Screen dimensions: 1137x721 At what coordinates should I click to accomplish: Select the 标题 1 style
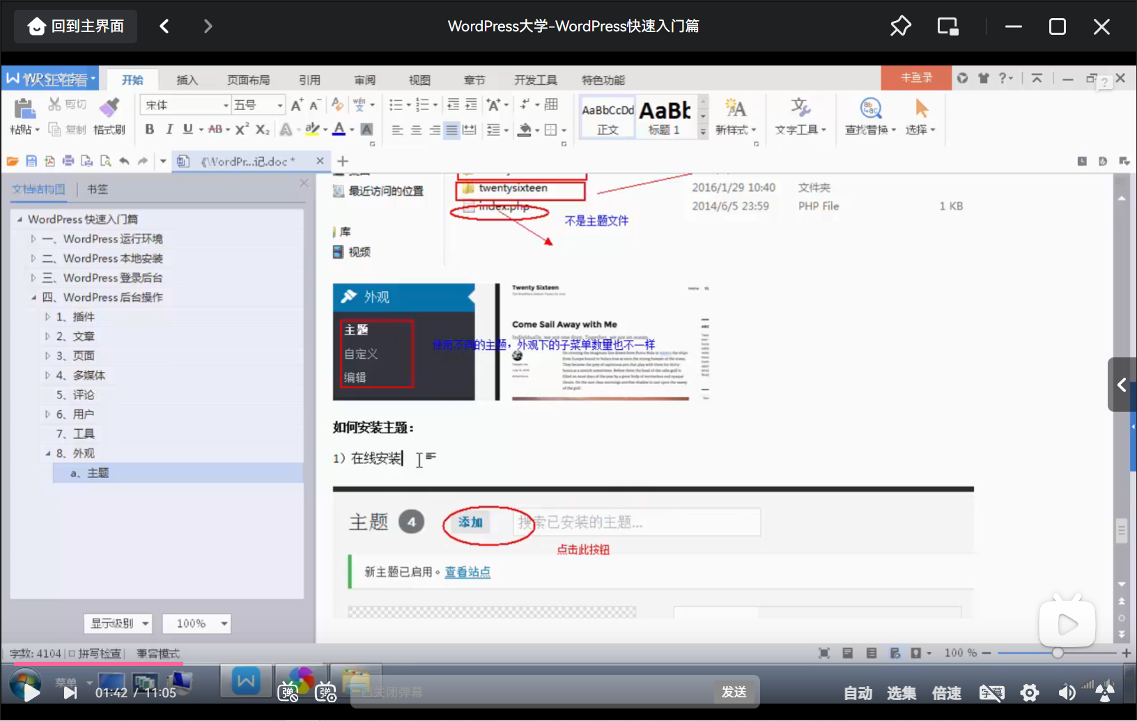[x=665, y=117]
